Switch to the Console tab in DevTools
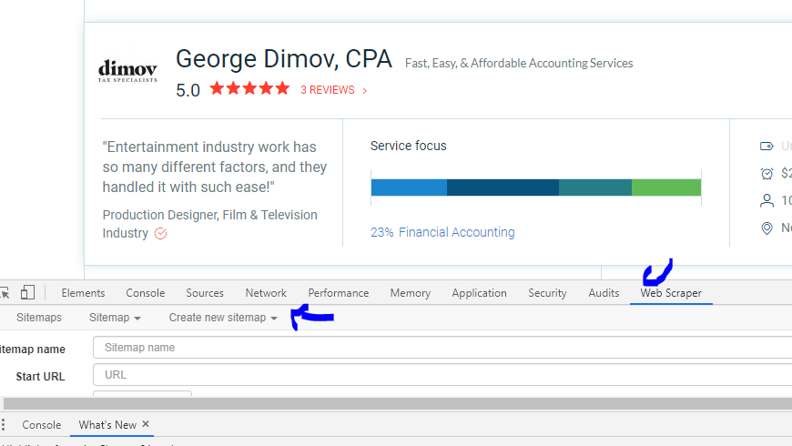The image size is (792, 446). tap(146, 293)
